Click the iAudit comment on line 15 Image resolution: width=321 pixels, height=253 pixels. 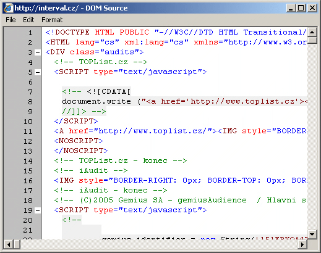[x=91, y=170]
